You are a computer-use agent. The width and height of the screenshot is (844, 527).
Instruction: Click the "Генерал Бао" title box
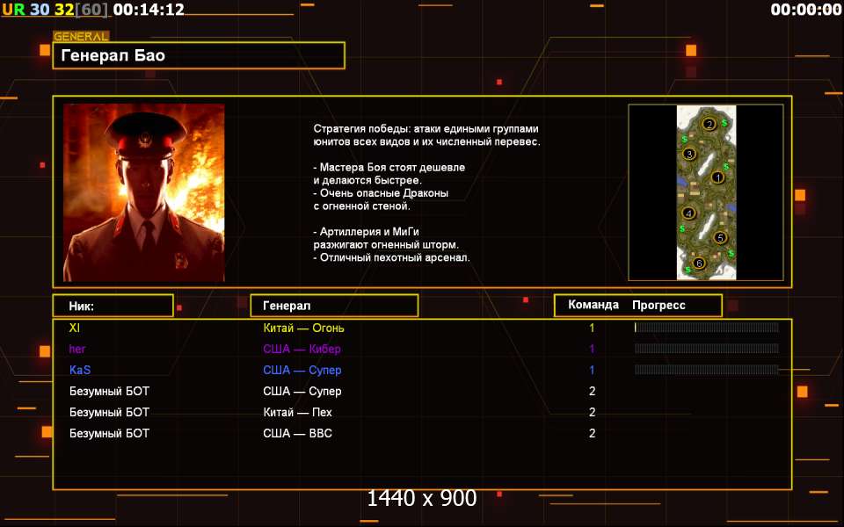point(198,55)
